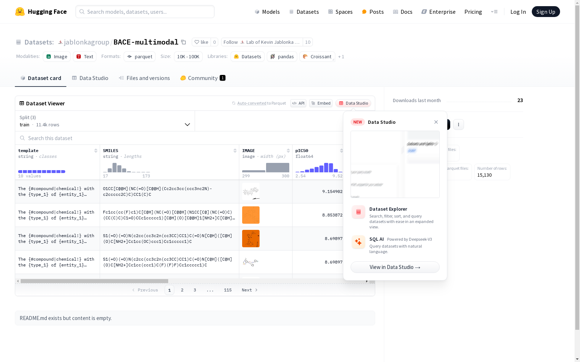Sort the IMAGE column
This screenshot has width=580, height=362.
click(x=288, y=151)
